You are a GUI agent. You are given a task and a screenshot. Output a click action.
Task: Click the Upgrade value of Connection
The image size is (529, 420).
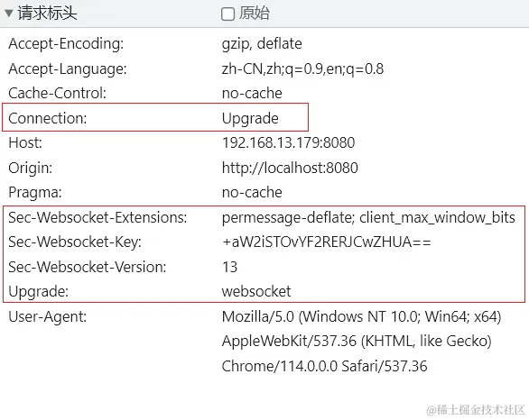tap(250, 119)
